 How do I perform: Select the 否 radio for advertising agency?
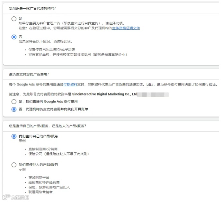[x=14, y=37]
